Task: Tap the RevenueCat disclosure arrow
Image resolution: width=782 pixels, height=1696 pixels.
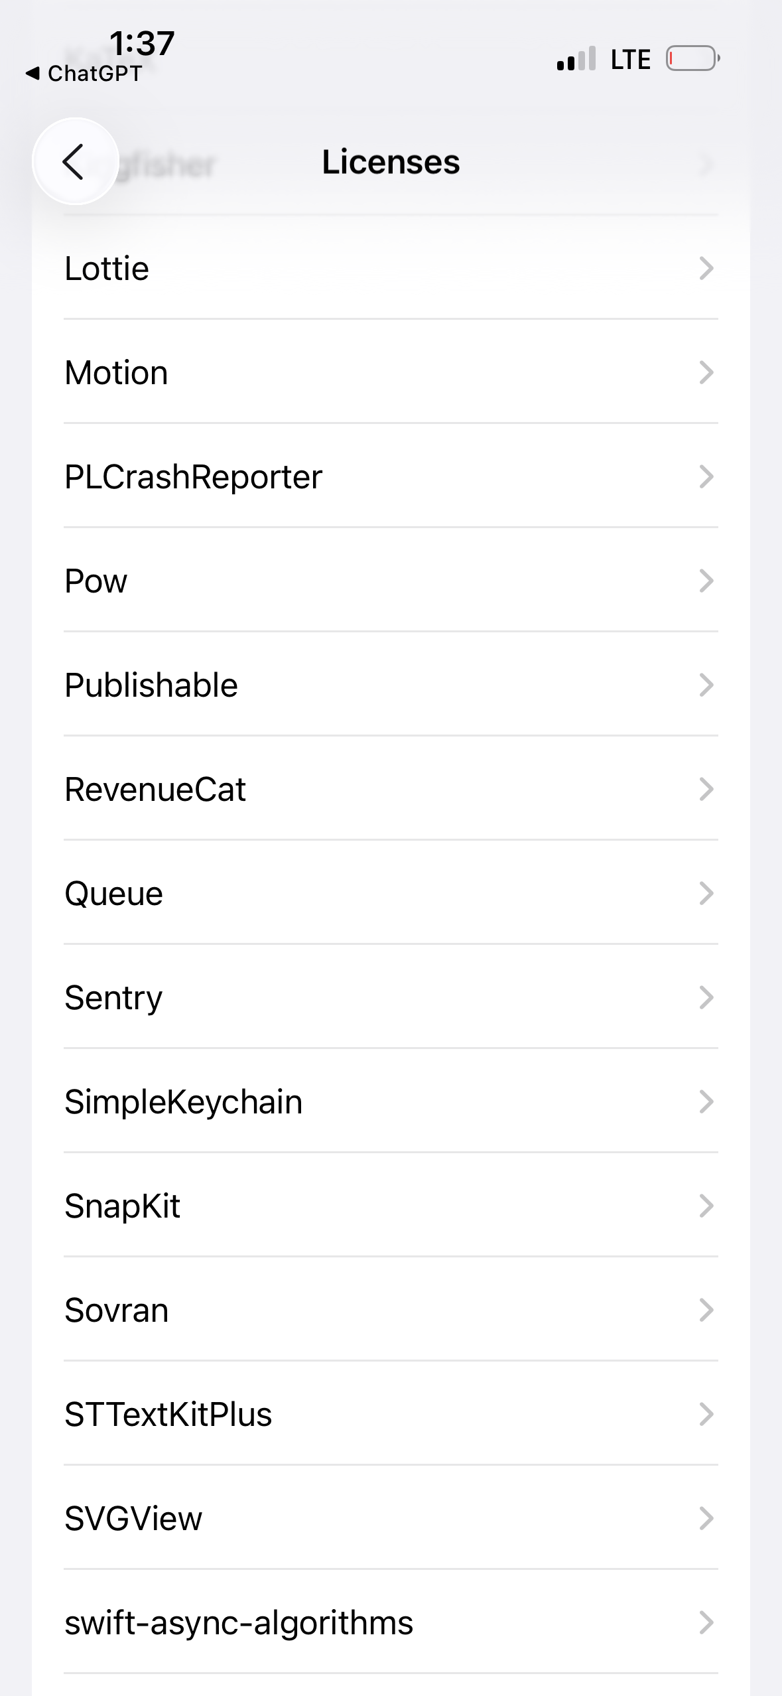Action: point(706,790)
